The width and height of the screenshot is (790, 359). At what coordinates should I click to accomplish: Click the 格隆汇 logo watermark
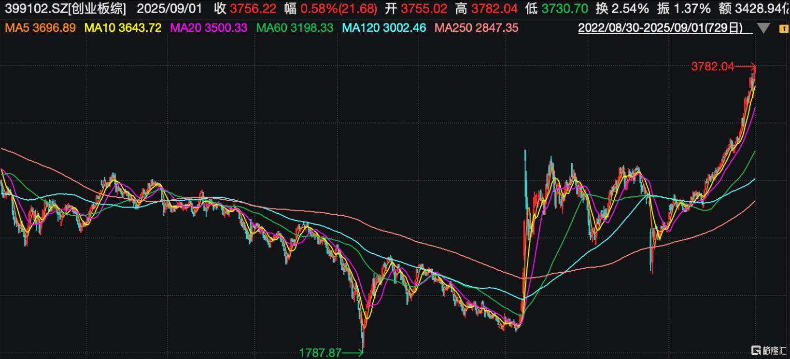click(x=769, y=350)
